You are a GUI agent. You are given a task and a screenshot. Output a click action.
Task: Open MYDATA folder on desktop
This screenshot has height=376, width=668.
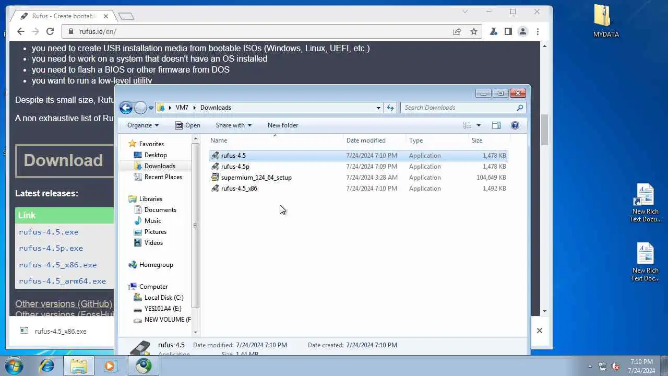click(606, 21)
